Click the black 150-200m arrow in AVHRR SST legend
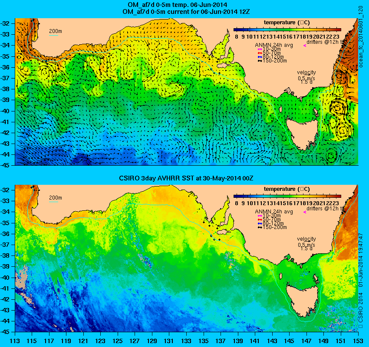 pyautogui.click(x=260, y=227)
